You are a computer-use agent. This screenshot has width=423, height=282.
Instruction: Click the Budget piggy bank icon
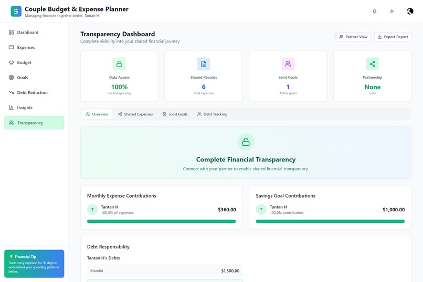coord(11,62)
